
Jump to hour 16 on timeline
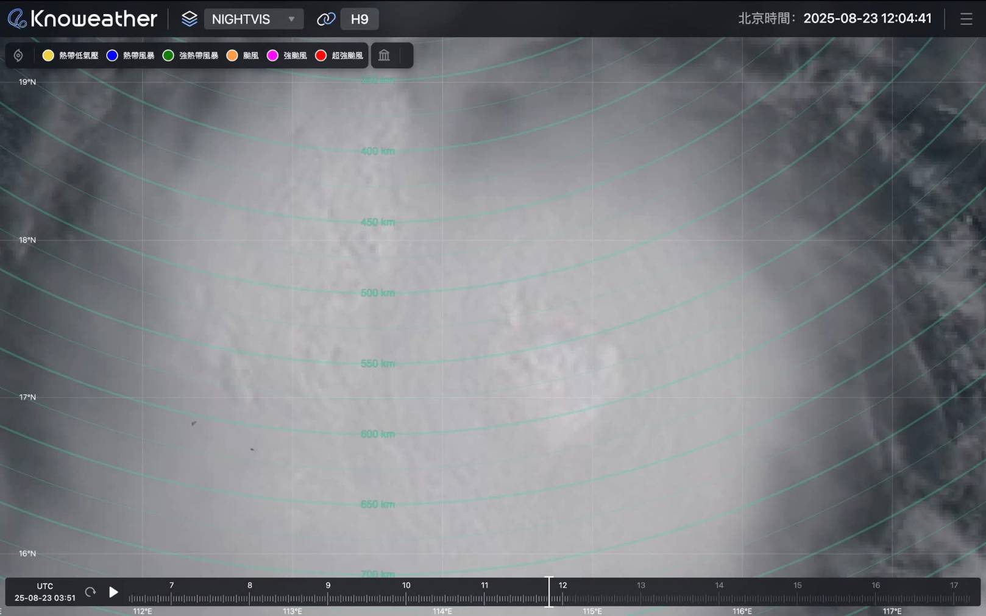point(876,585)
